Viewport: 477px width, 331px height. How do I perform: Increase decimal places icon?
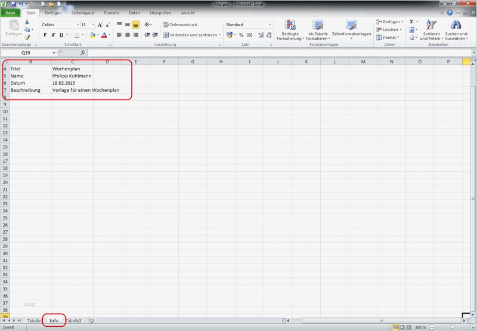tap(261, 35)
